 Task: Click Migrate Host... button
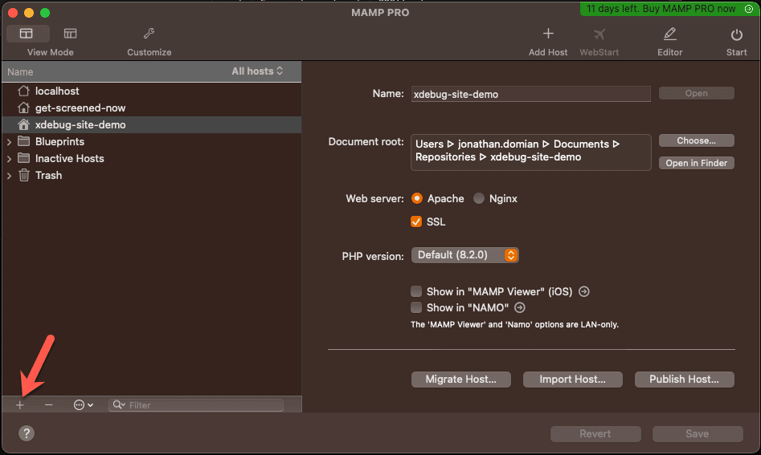click(x=461, y=380)
